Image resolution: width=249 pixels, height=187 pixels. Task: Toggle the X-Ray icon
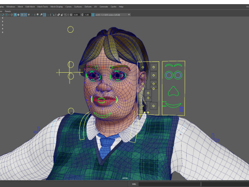pos(59,15)
